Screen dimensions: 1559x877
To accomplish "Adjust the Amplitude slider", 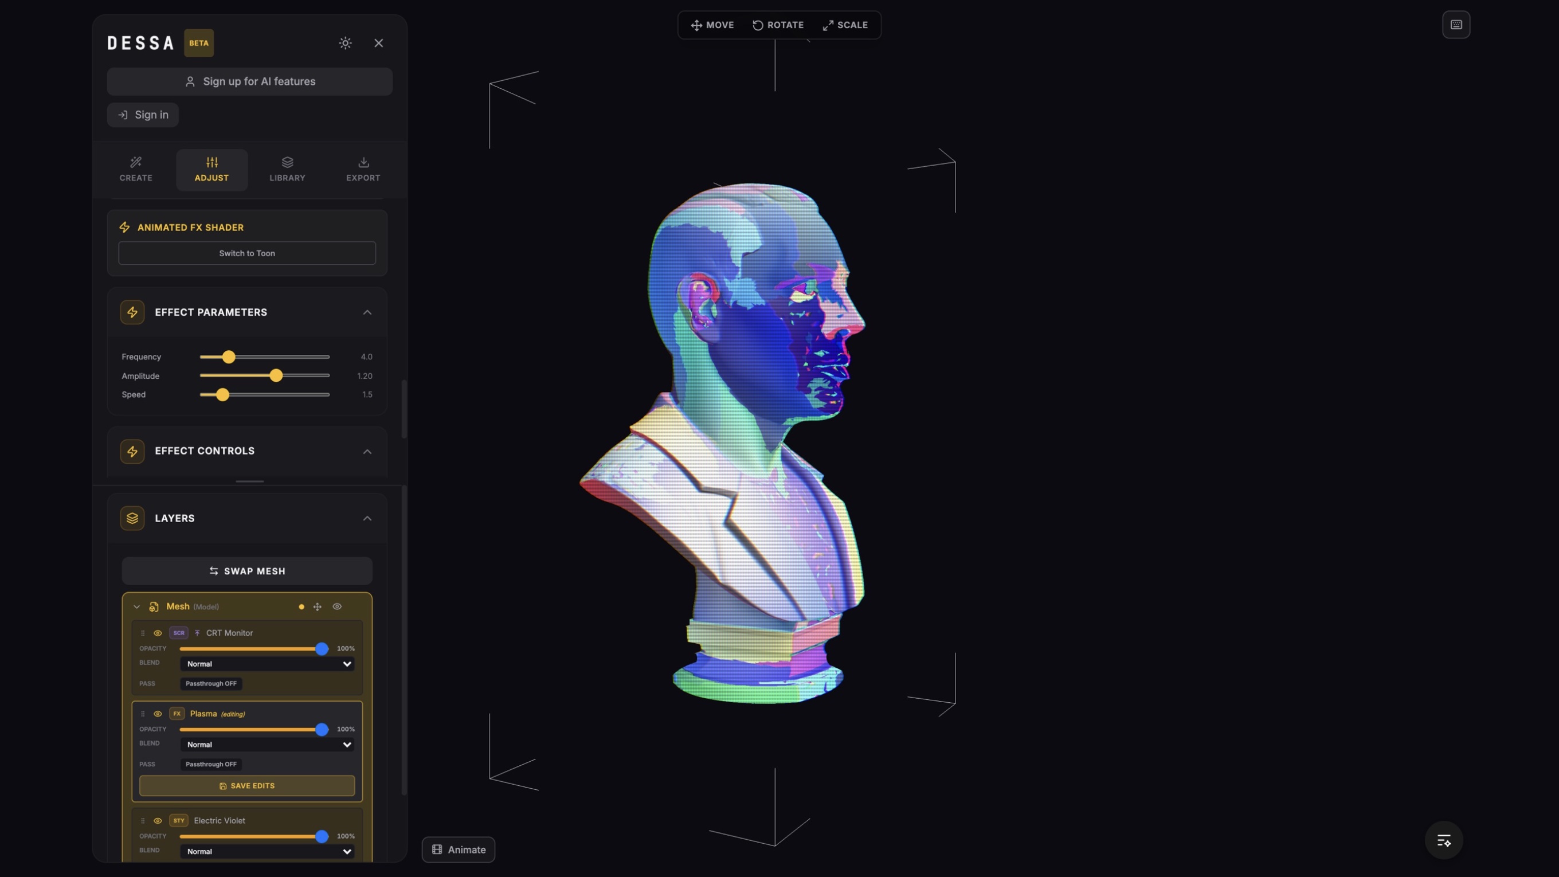I will [x=264, y=376].
